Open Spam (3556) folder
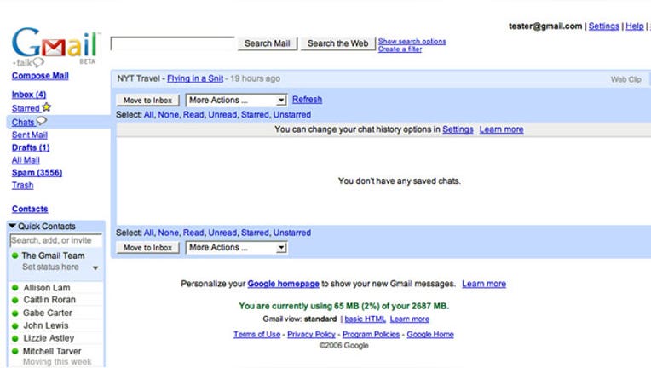Image resolution: width=651 pixels, height=368 pixels. click(37, 173)
